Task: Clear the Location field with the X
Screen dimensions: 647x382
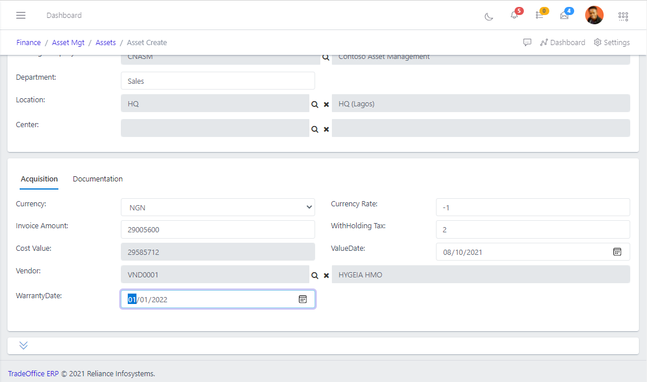Action: coord(326,105)
